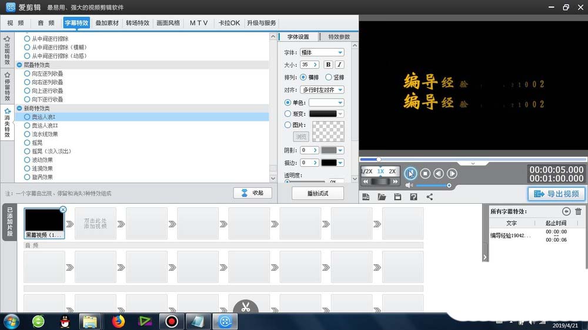The height and width of the screenshot is (330, 588).
Task: Set playback speed to 1/2X
Action: (x=367, y=171)
